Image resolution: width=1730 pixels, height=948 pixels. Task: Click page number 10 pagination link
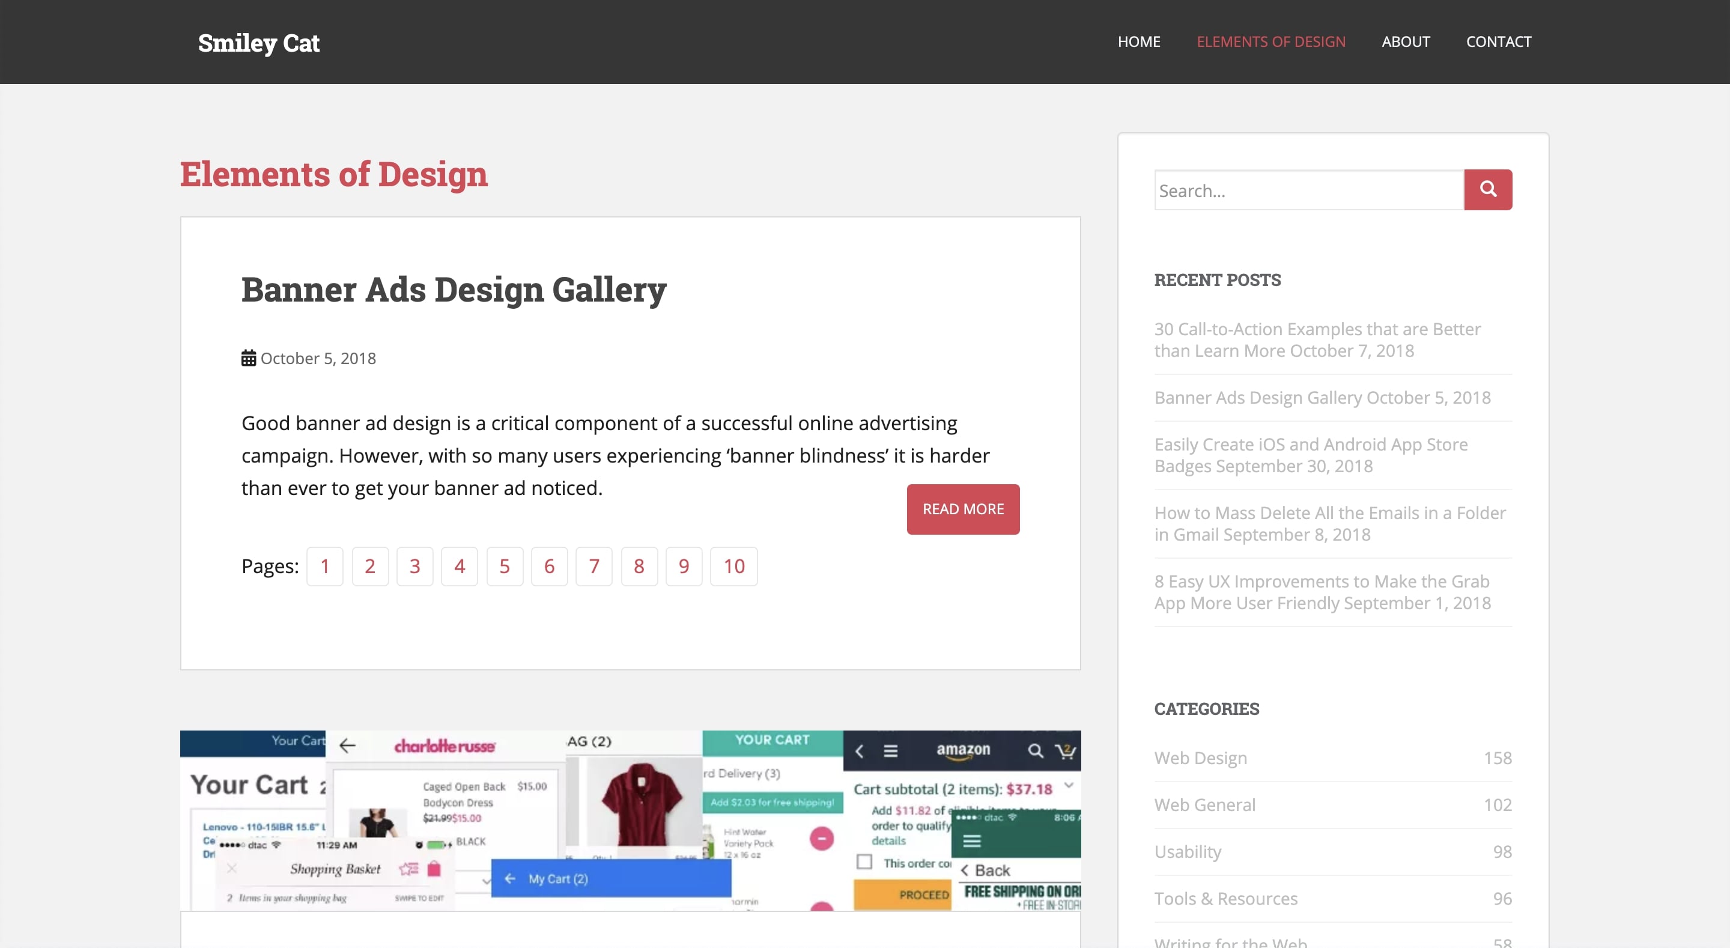732,567
